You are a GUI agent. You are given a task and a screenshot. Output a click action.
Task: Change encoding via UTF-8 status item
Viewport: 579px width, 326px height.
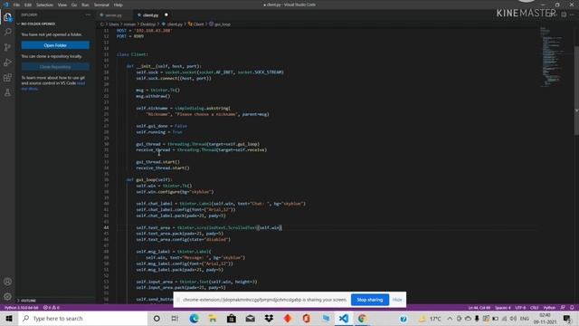(x=520, y=308)
